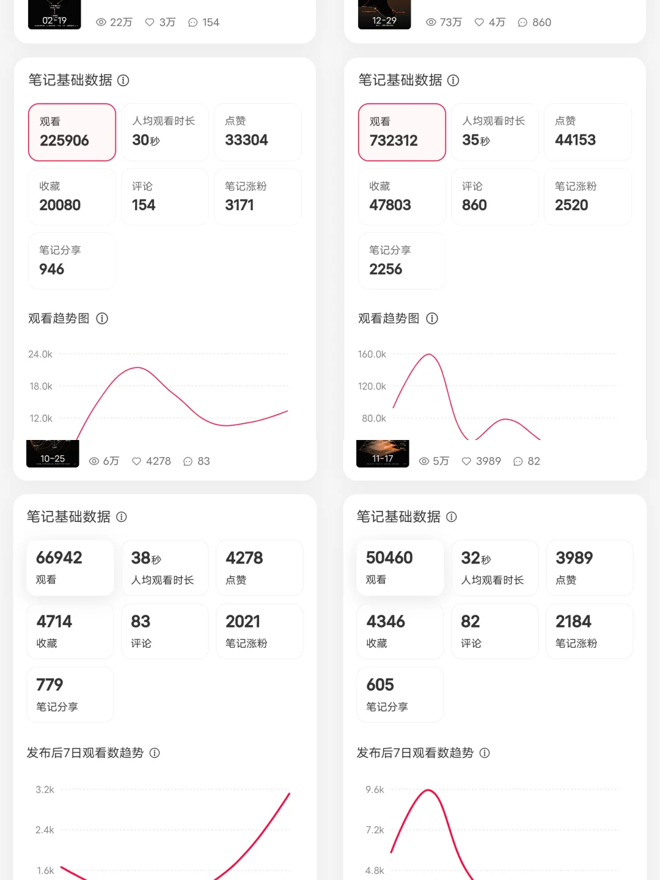This screenshot has width=660, height=880.
Task: Click the 7.2k axis label
Action: [x=375, y=830]
